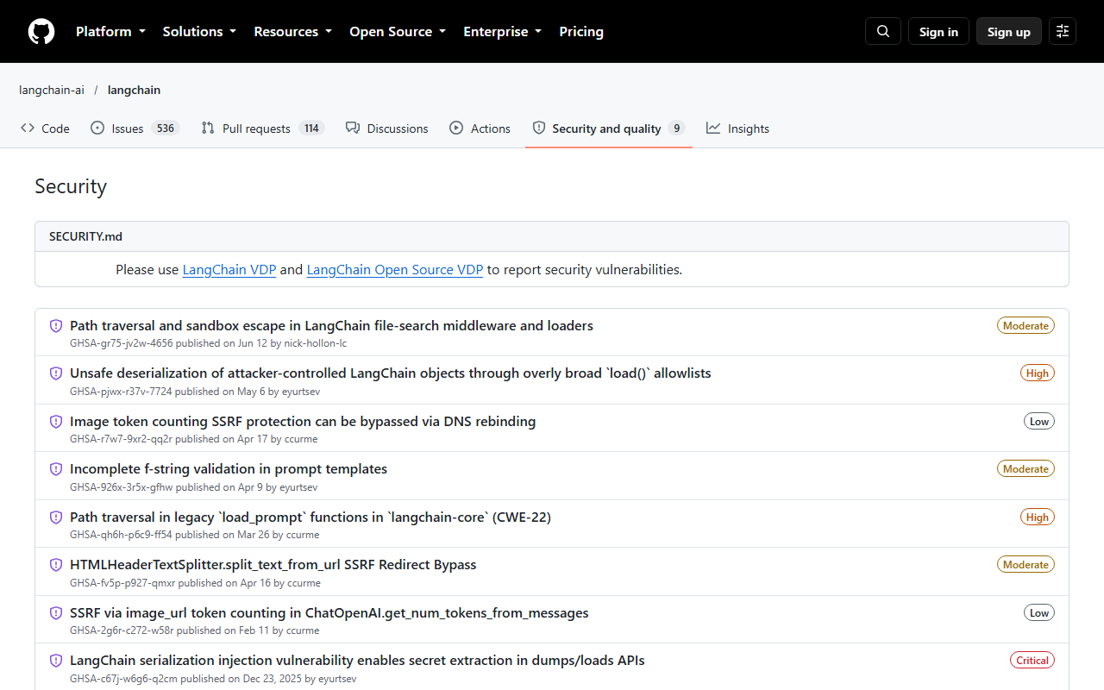This screenshot has width=1104, height=690.
Task: Click the Critical severity label
Action: (1032, 661)
